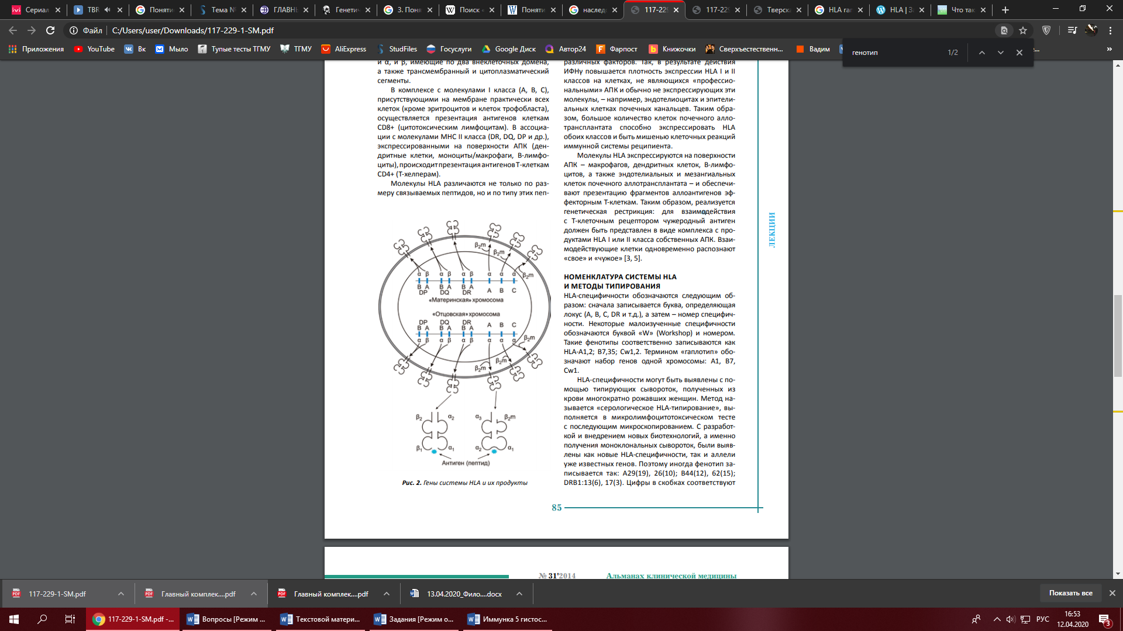This screenshot has width=1123, height=631.
Task: Edit the search field containing 'генотип'
Action: pos(895,53)
